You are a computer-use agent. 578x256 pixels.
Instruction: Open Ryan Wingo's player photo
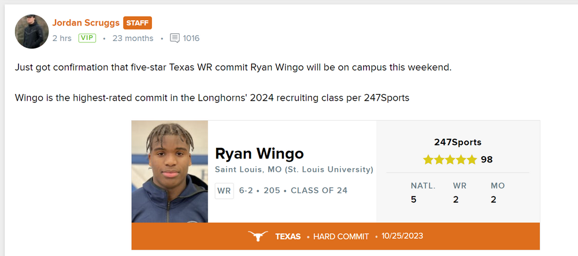169,172
